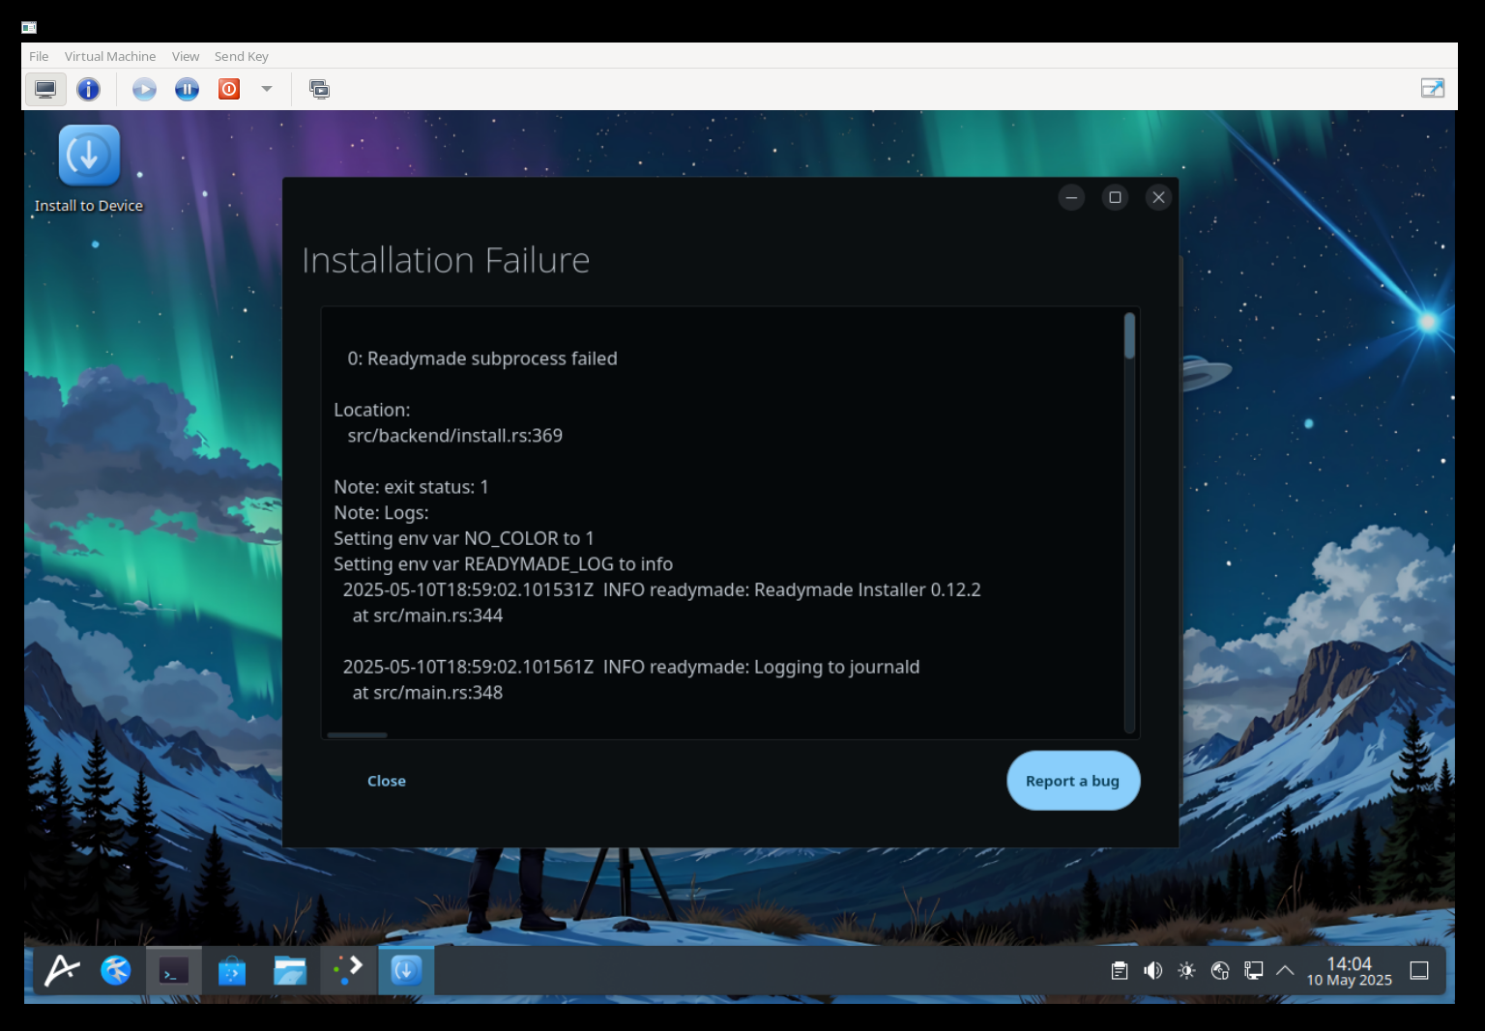Click the 'at src/main.rs:344' line
The height and width of the screenshot is (1031, 1485).
pyautogui.click(x=427, y=616)
